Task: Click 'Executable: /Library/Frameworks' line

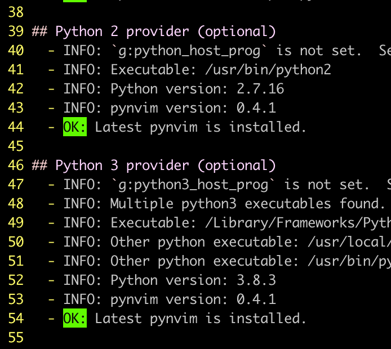Action: 219,223
